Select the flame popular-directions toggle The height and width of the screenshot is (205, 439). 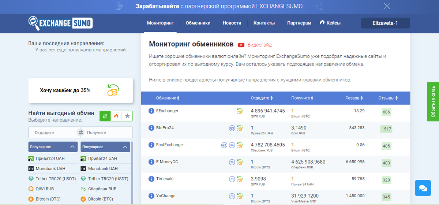116,116
